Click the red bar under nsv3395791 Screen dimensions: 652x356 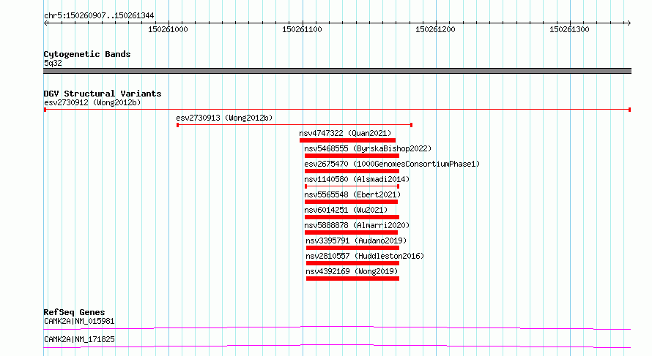[x=352, y=248]
